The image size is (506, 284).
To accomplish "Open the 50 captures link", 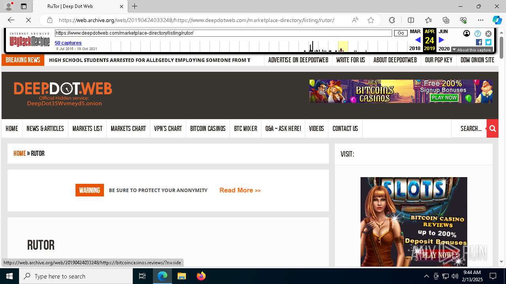I will pos(68,43).
